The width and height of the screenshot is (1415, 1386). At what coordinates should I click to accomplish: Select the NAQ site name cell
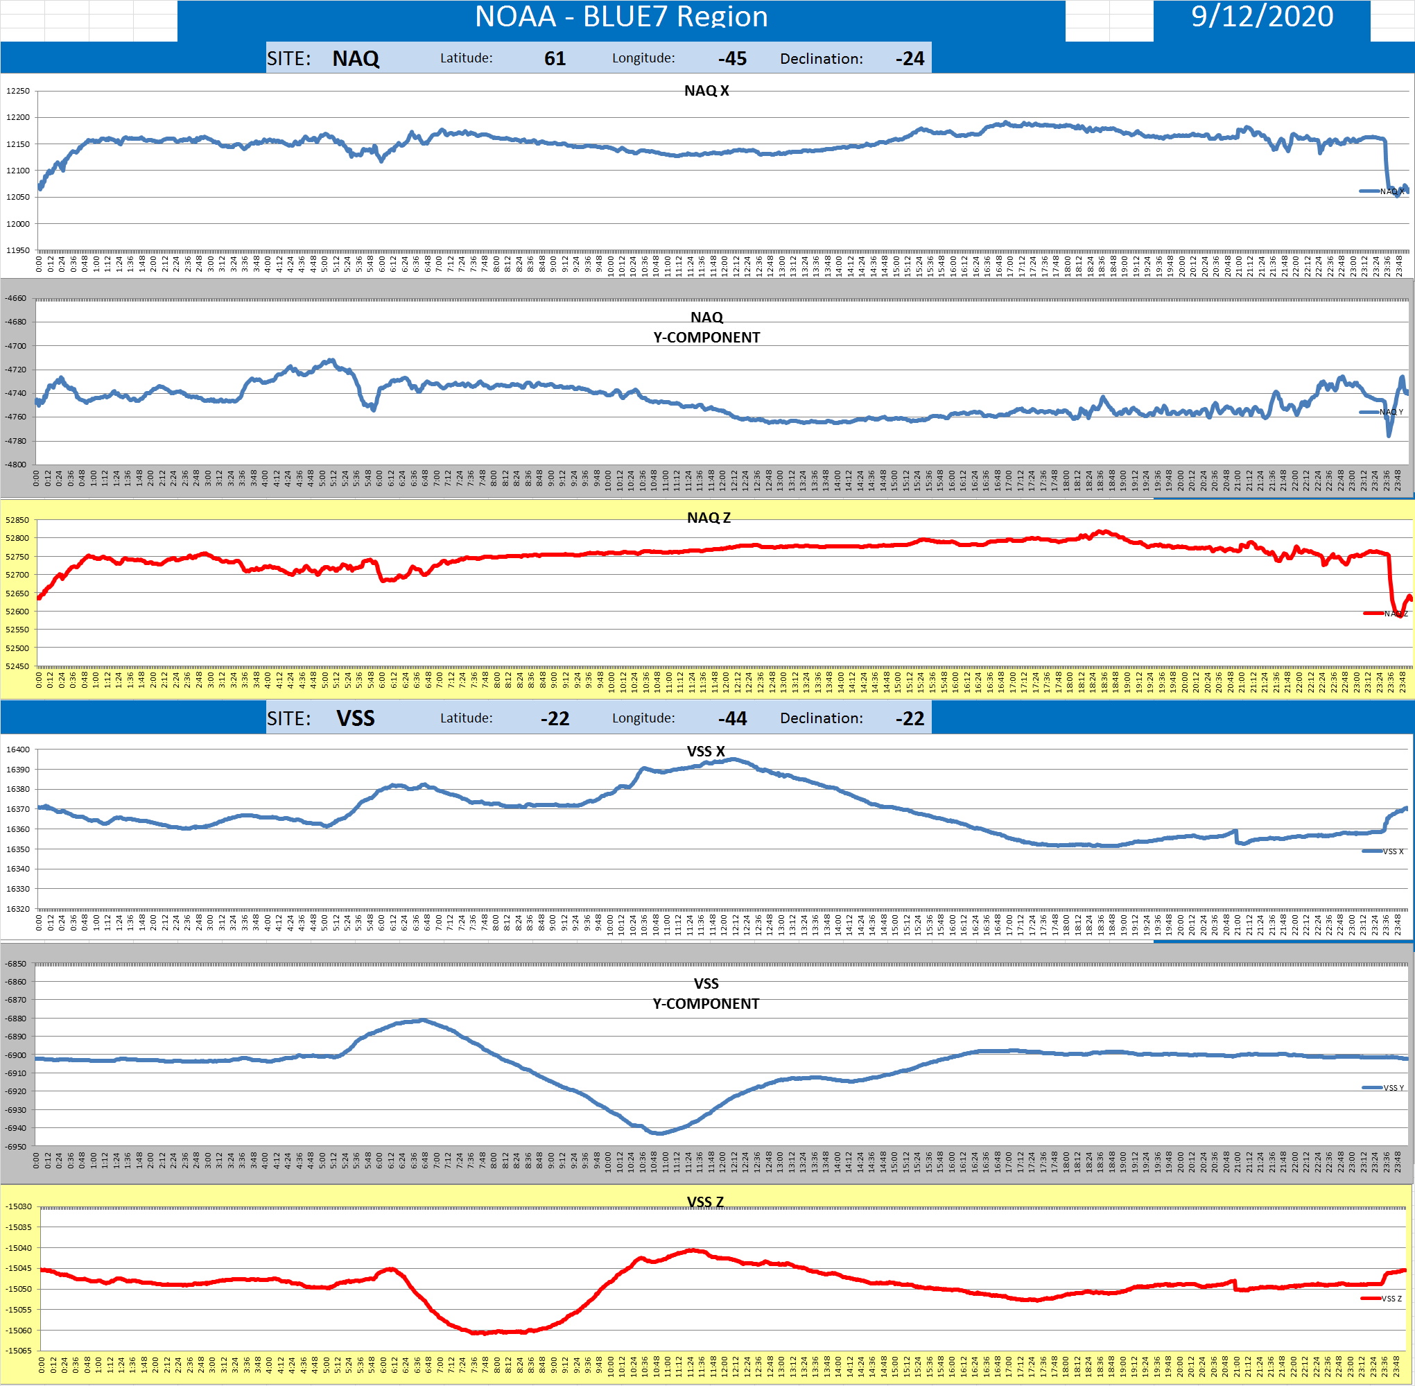coord(355,58)
